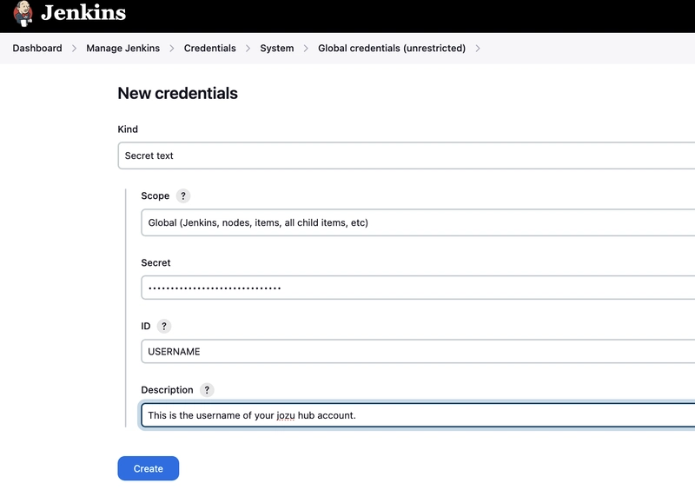Select the System breadcrumb link
The width and height of the screenshot is (695, 503).
pyautogui.click(x=276, y=49)
